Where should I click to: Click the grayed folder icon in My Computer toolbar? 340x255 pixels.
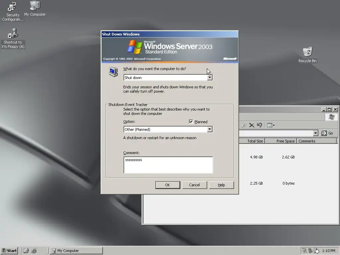[x=244, y=125]
